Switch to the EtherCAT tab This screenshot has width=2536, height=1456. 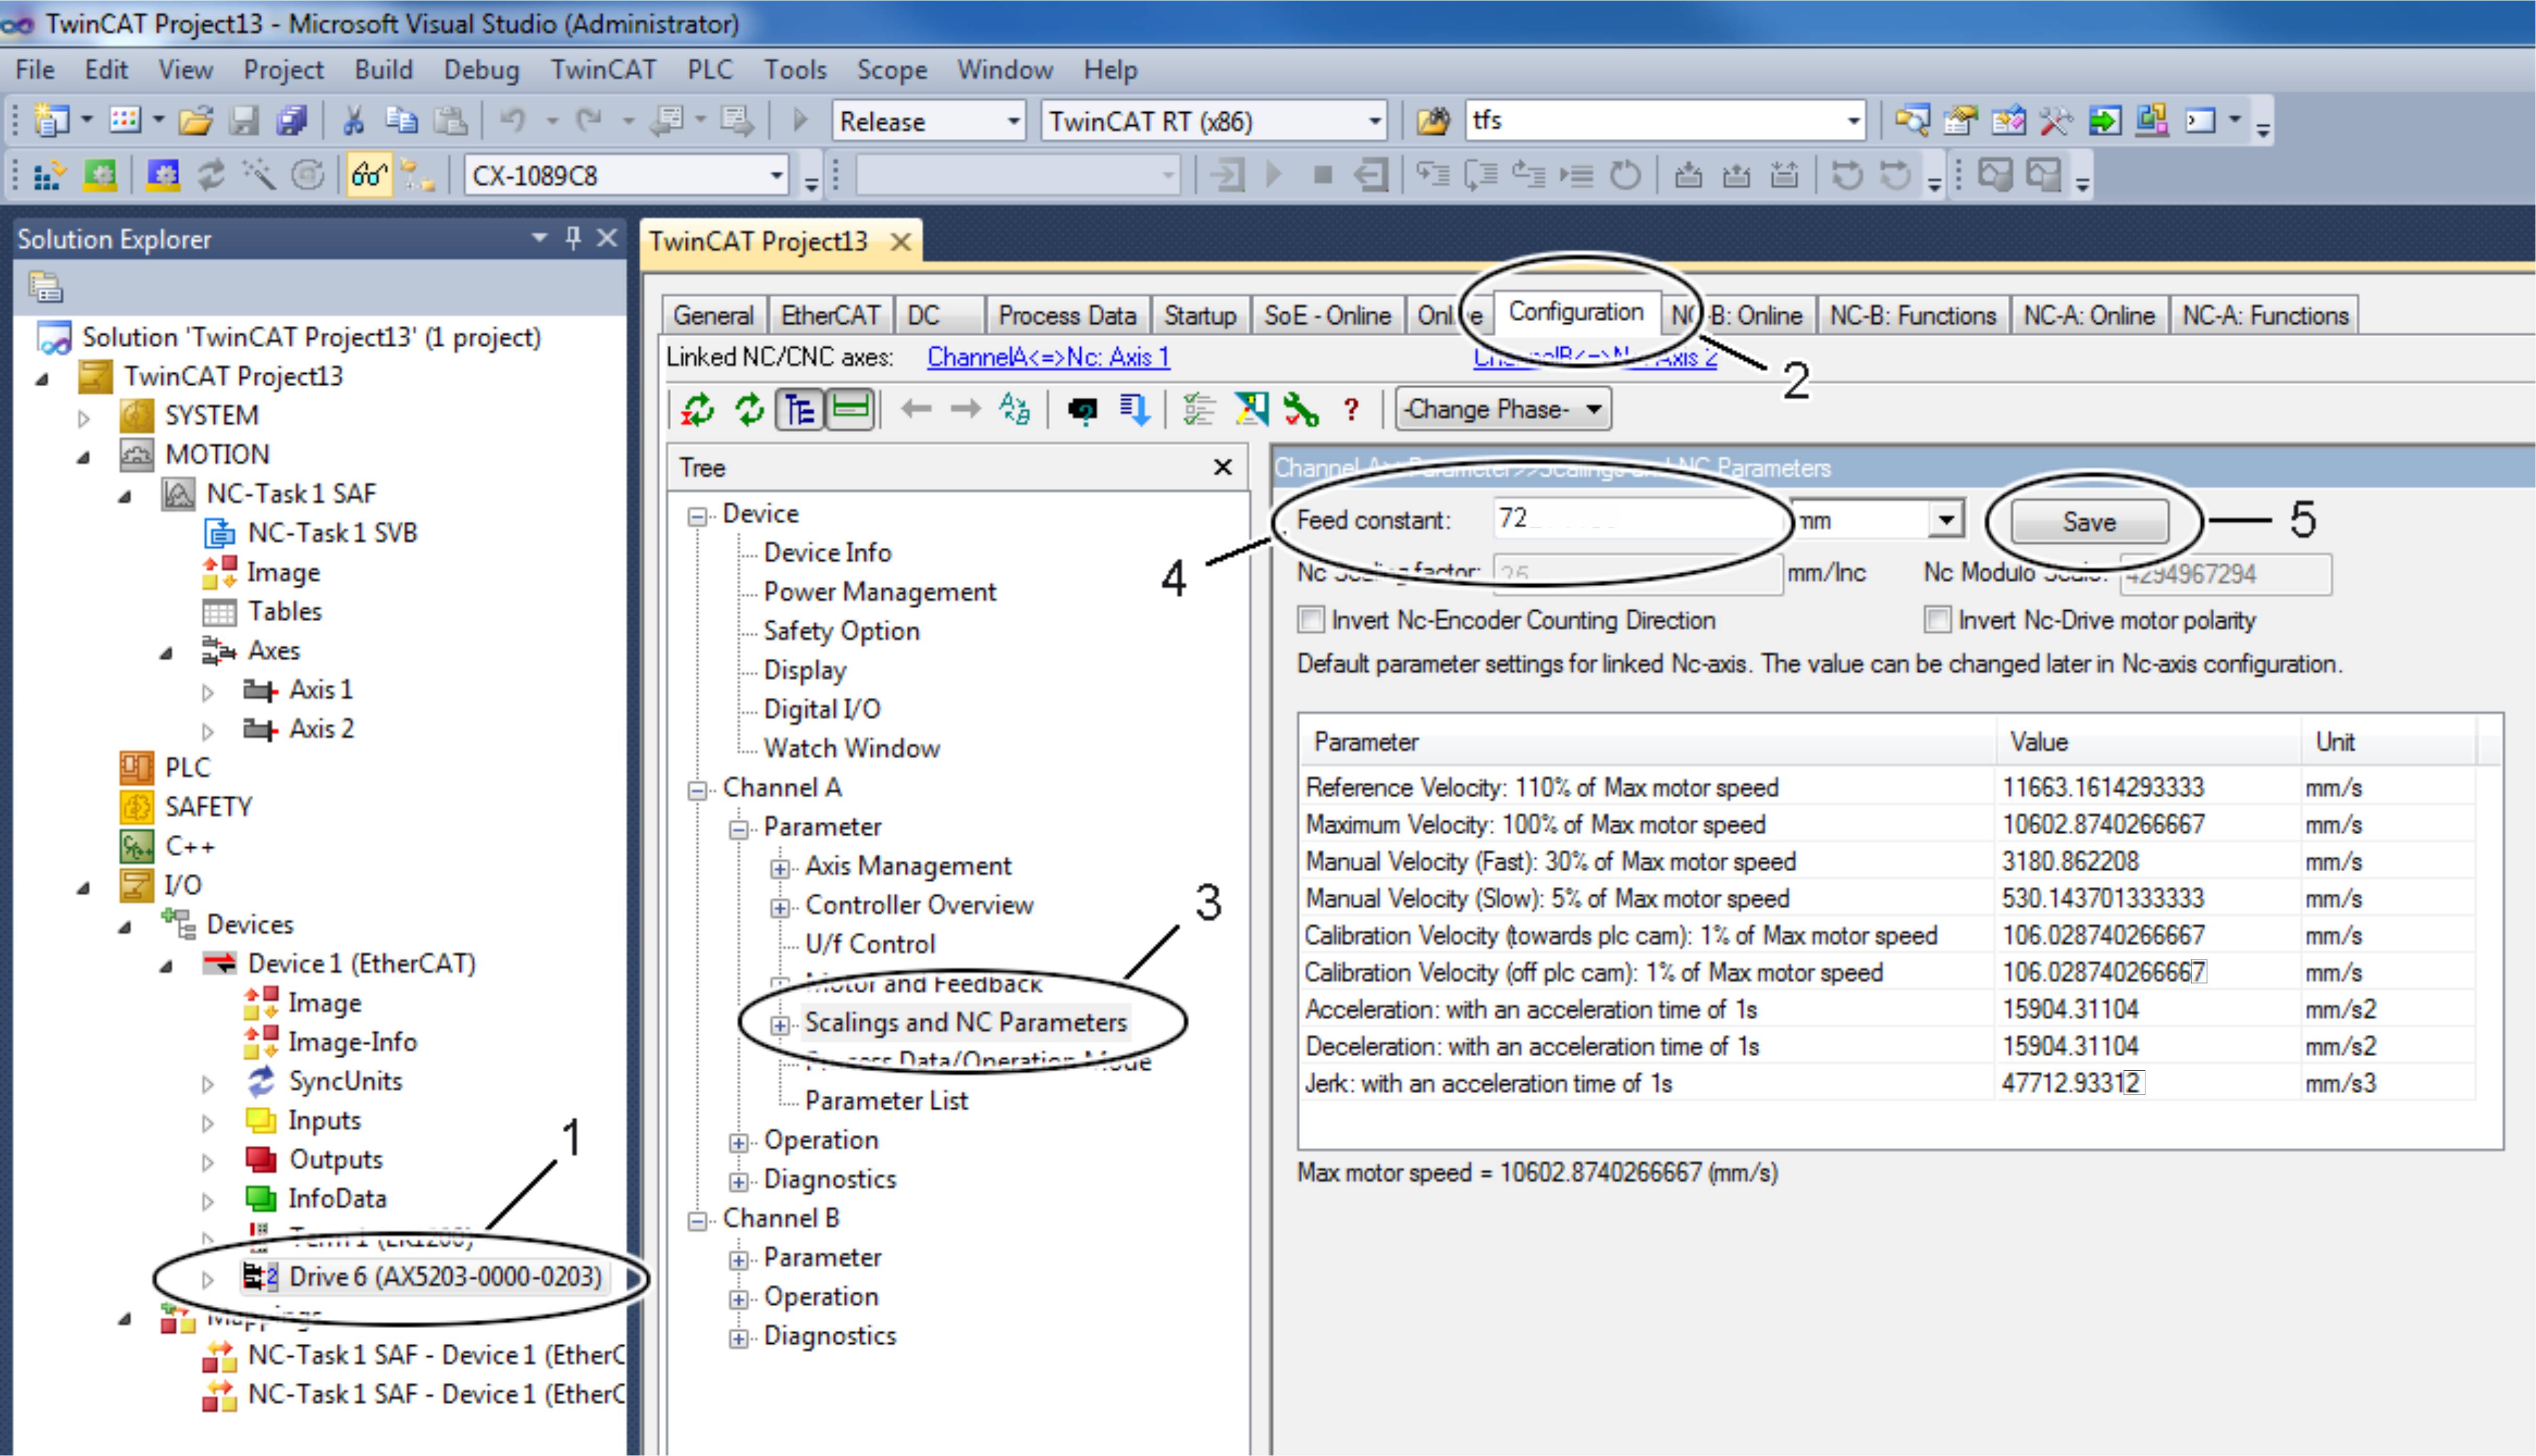[x=831, y=316]
